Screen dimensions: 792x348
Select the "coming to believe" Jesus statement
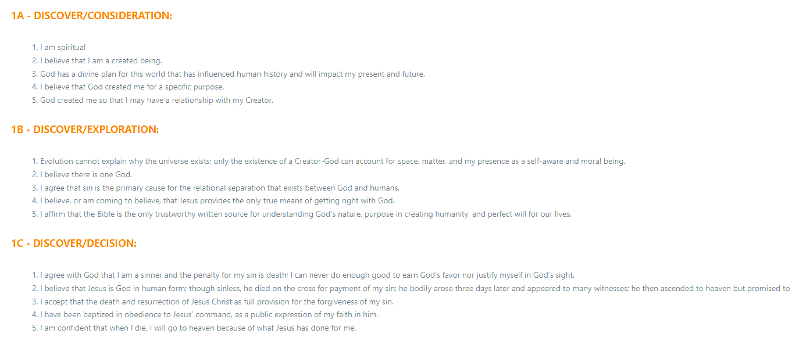tap(217, 201)
